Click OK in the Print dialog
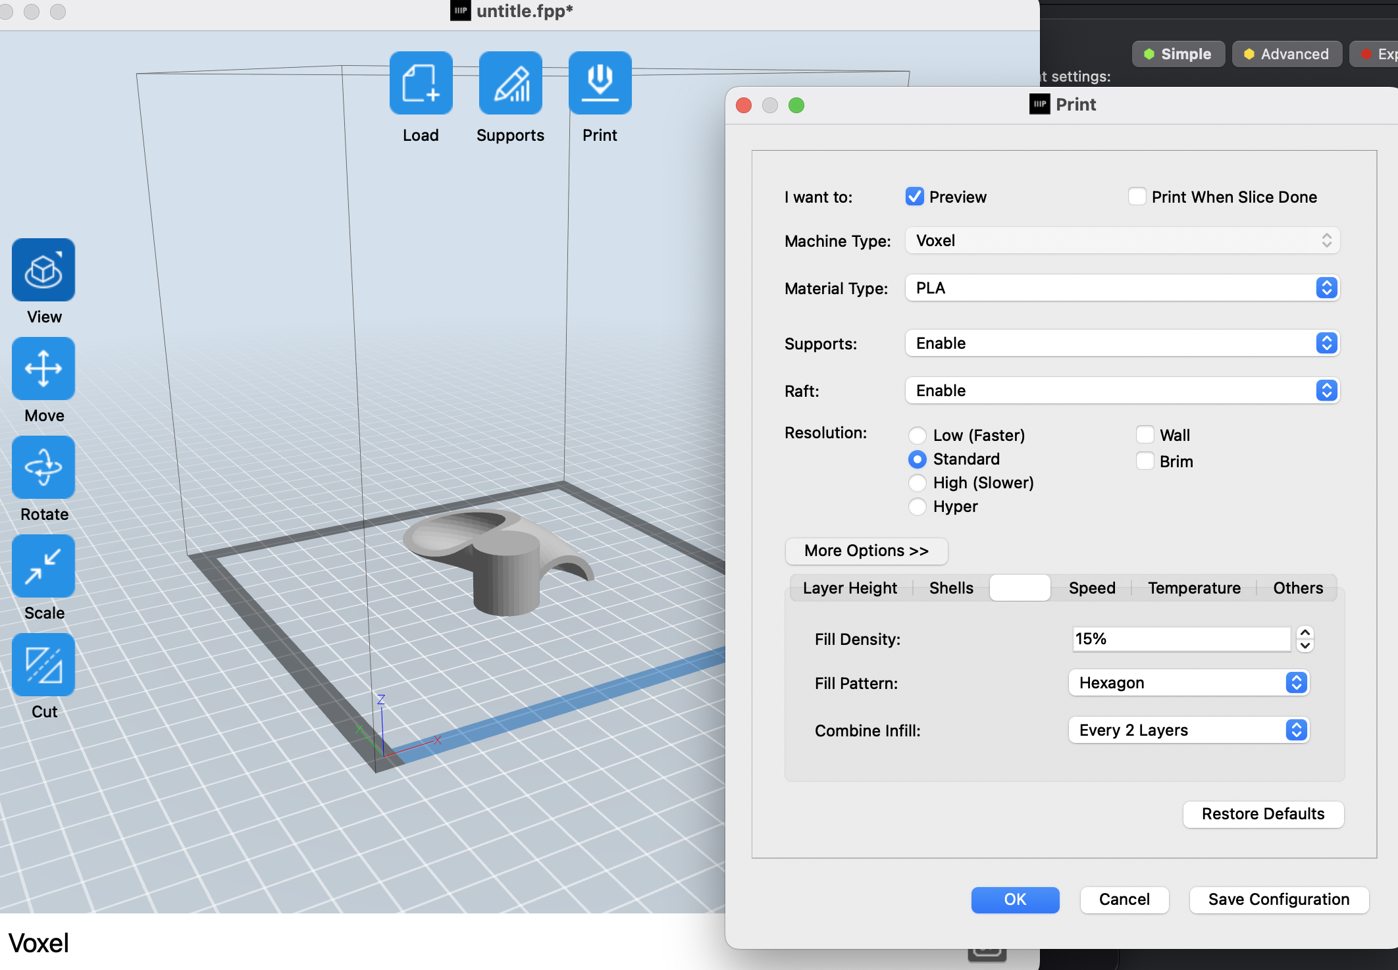This screenshot has width=1398, height=970. click(x=1015, y=900)
